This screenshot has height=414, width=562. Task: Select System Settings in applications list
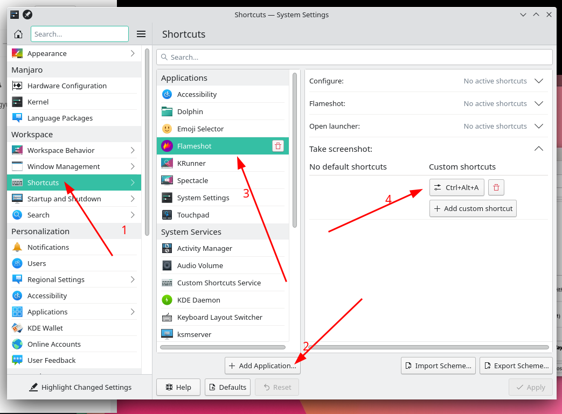(x=223, y=198)
